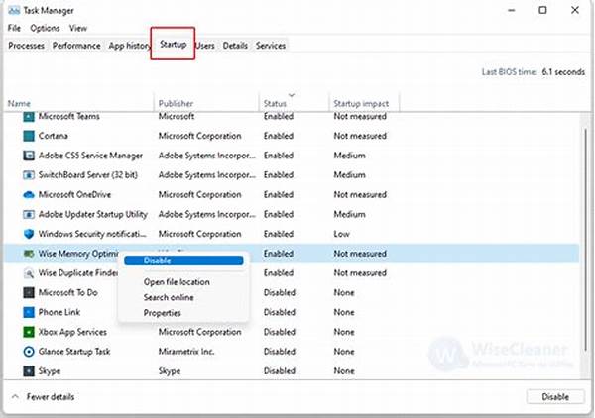Viewport: 595px width, 418px height.
Task: Open the File menu
Action: click(x=14, y=28)
